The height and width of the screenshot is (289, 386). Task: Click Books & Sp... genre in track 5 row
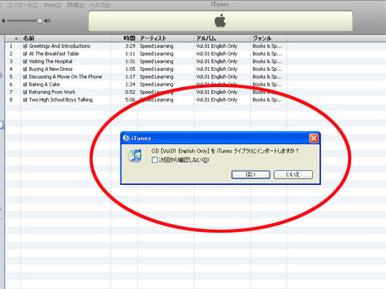(x=267, y=77)
